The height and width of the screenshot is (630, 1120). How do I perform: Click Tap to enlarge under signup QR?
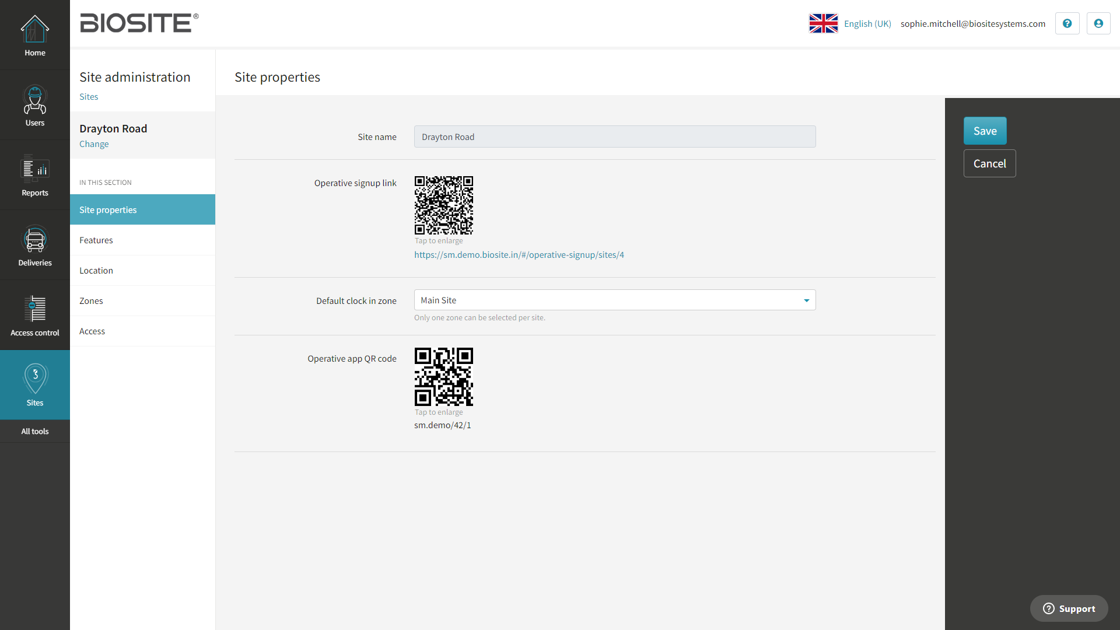click(439, 240)
